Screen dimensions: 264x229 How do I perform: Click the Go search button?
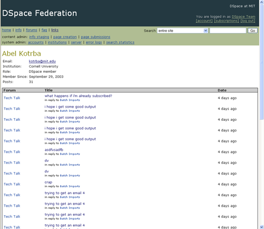tap(252, 31)
